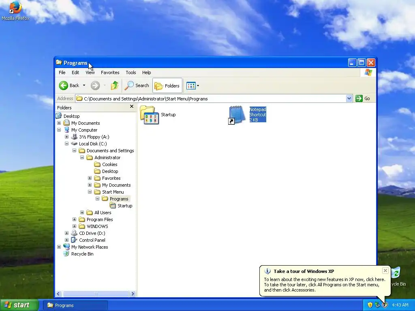The image size is (415, 311).
Task: Expand the Favorites folder node
Action: coord(90,178)
